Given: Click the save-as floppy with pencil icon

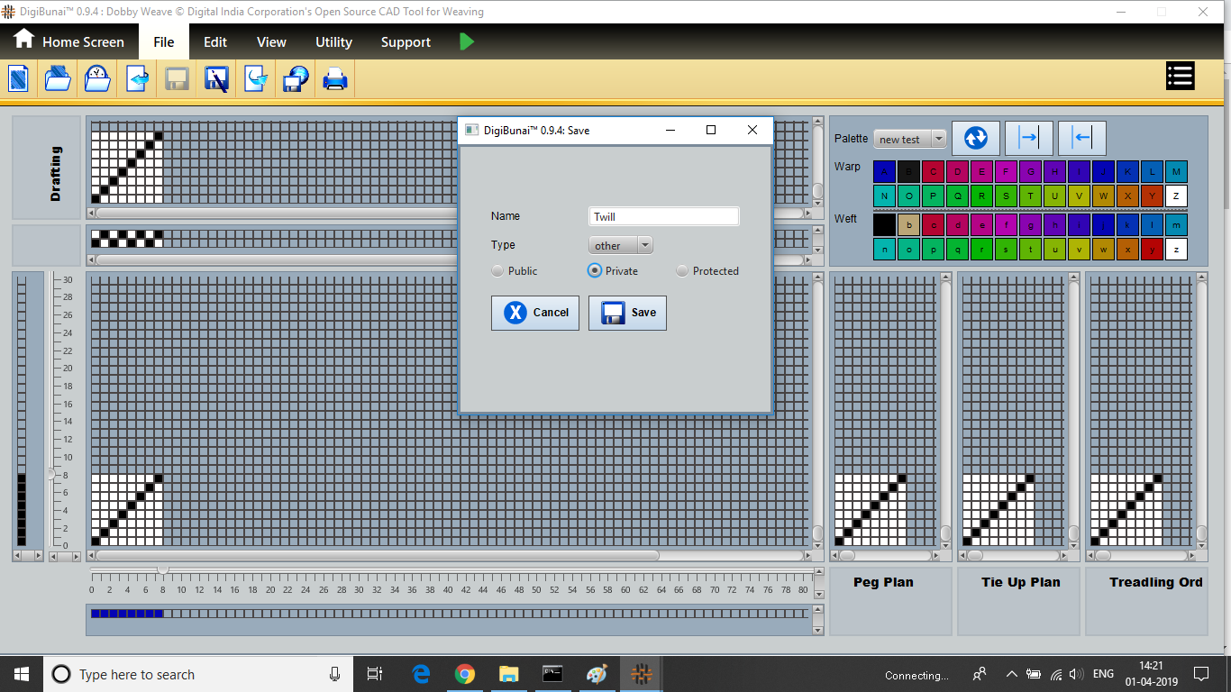Looking at the screenshot, I should (216, 79).
